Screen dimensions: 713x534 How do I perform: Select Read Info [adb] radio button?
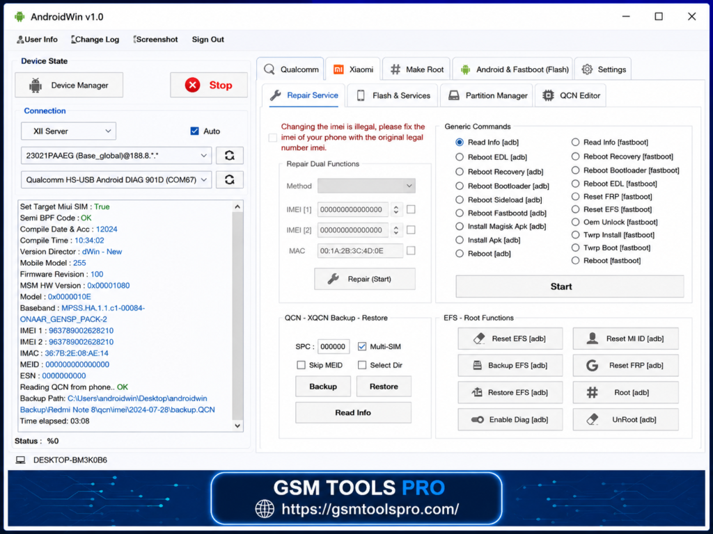(x=460, y=142)
